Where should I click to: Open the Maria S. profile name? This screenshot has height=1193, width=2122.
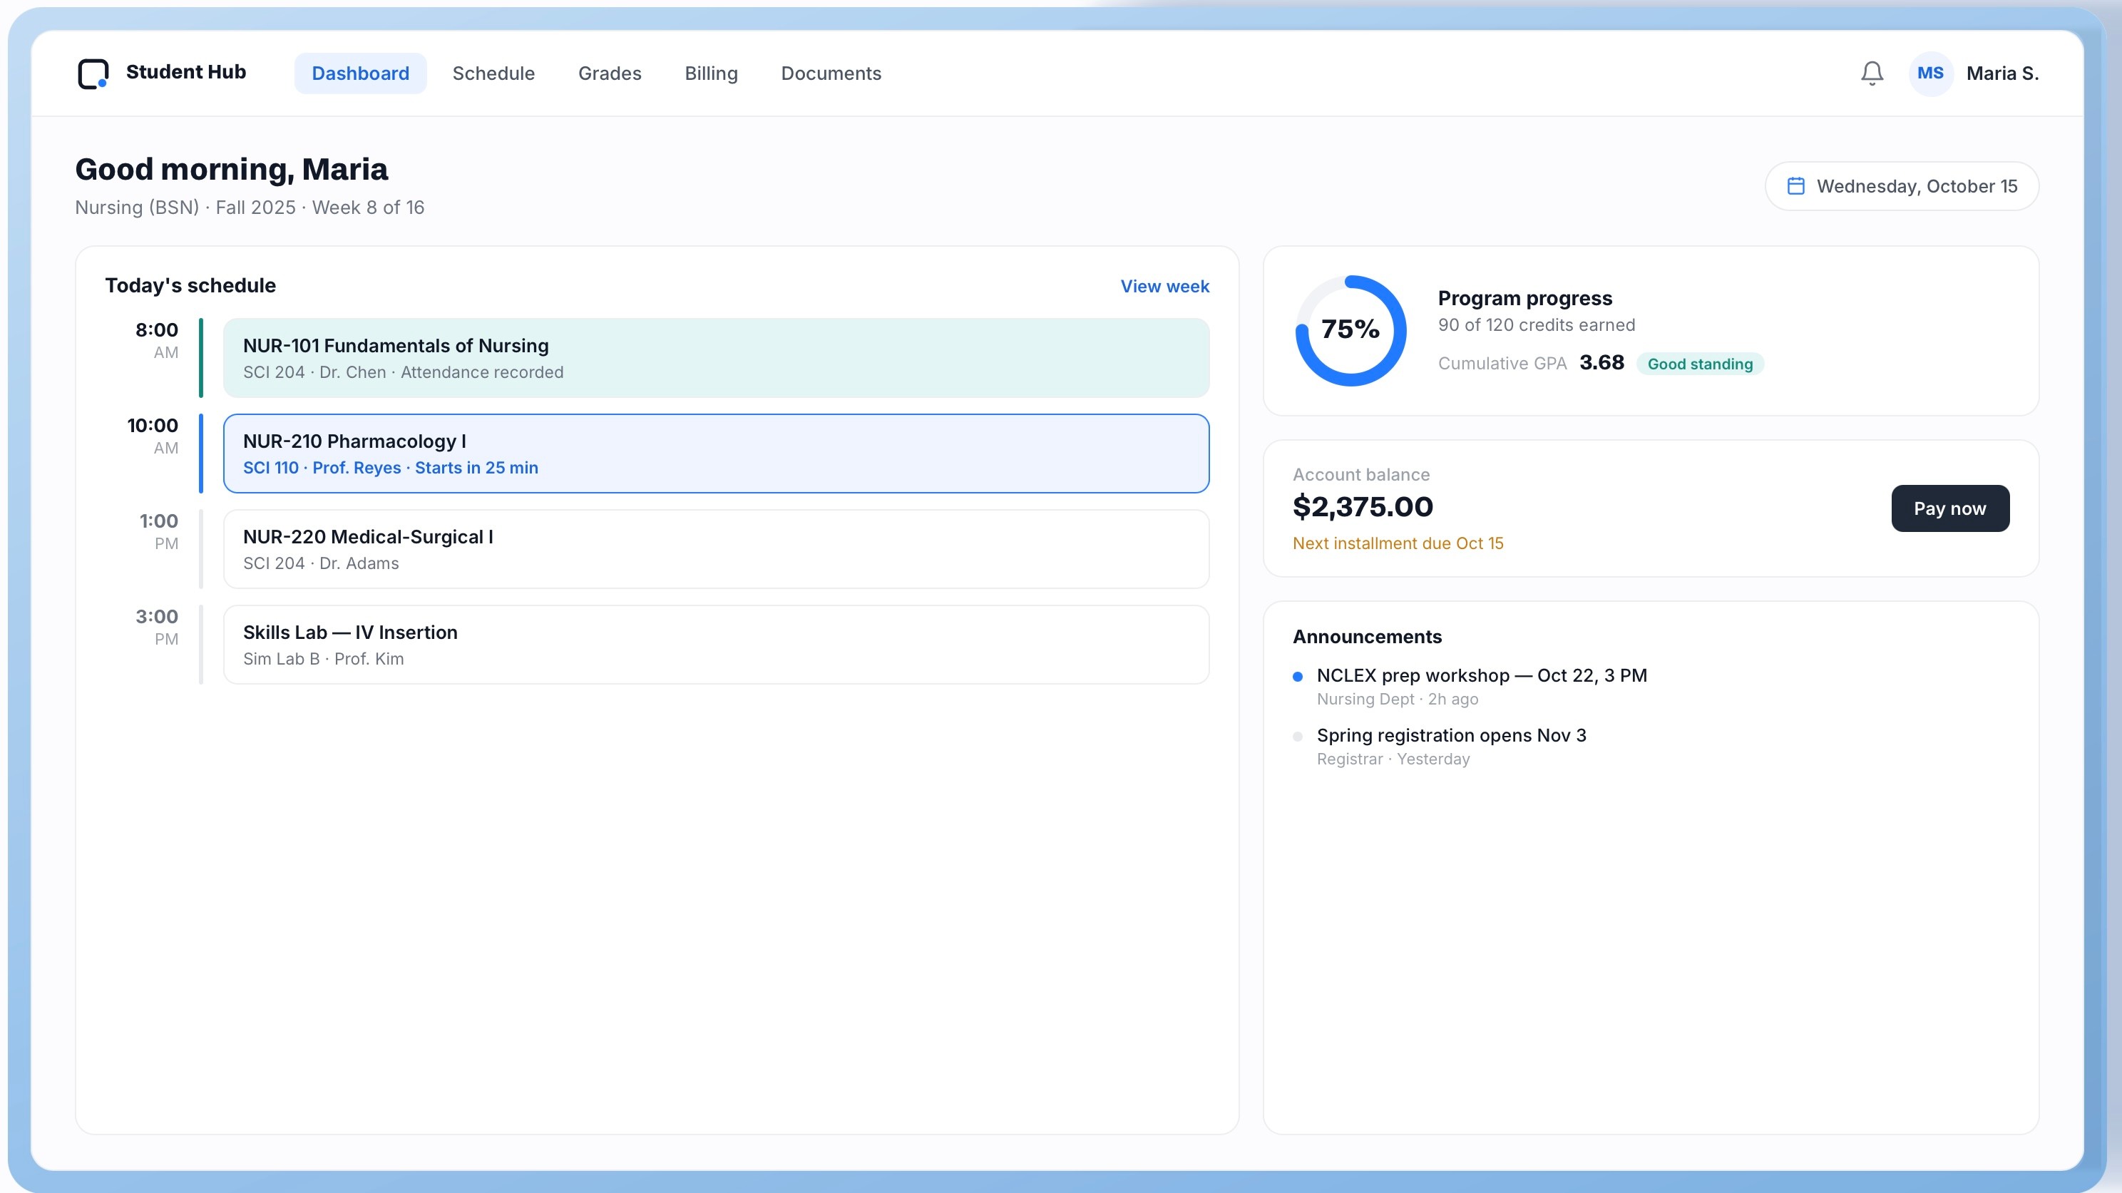click(x=2001, y=73)
